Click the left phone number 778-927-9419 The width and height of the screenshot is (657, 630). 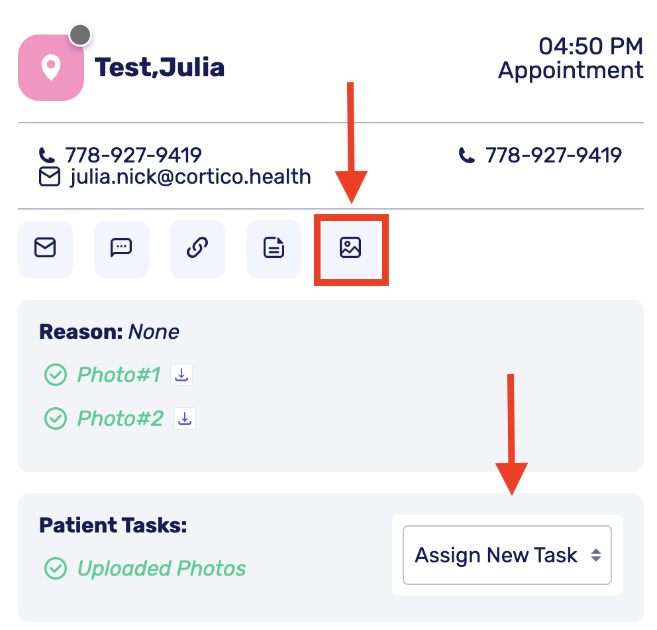click(x=133, y=155)
